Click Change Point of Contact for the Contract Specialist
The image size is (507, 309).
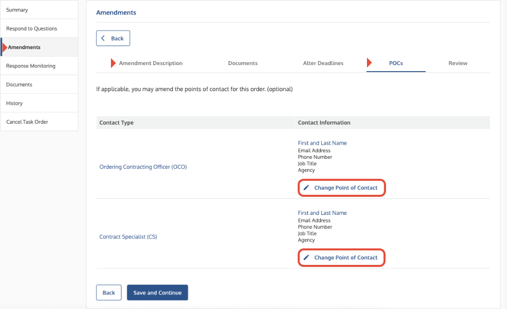pyautogui.click(x=341, y=258)
